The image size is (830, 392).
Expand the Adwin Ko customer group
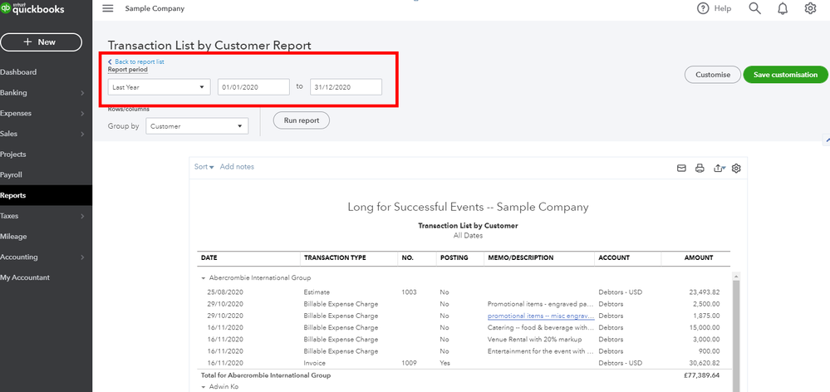204,389
